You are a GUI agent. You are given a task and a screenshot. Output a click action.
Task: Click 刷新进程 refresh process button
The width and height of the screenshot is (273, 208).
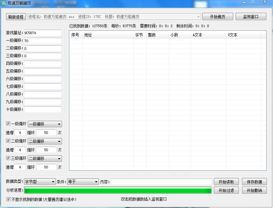pyautogui.click(x=16, y=17)
